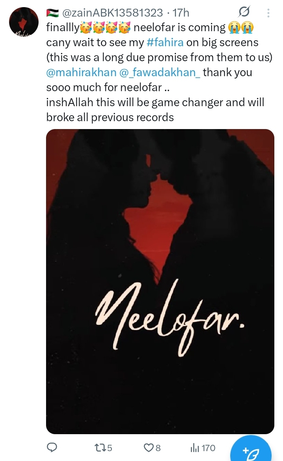Click the retweet arrows icon
The image size is (283, 461).
pos(99,448)
